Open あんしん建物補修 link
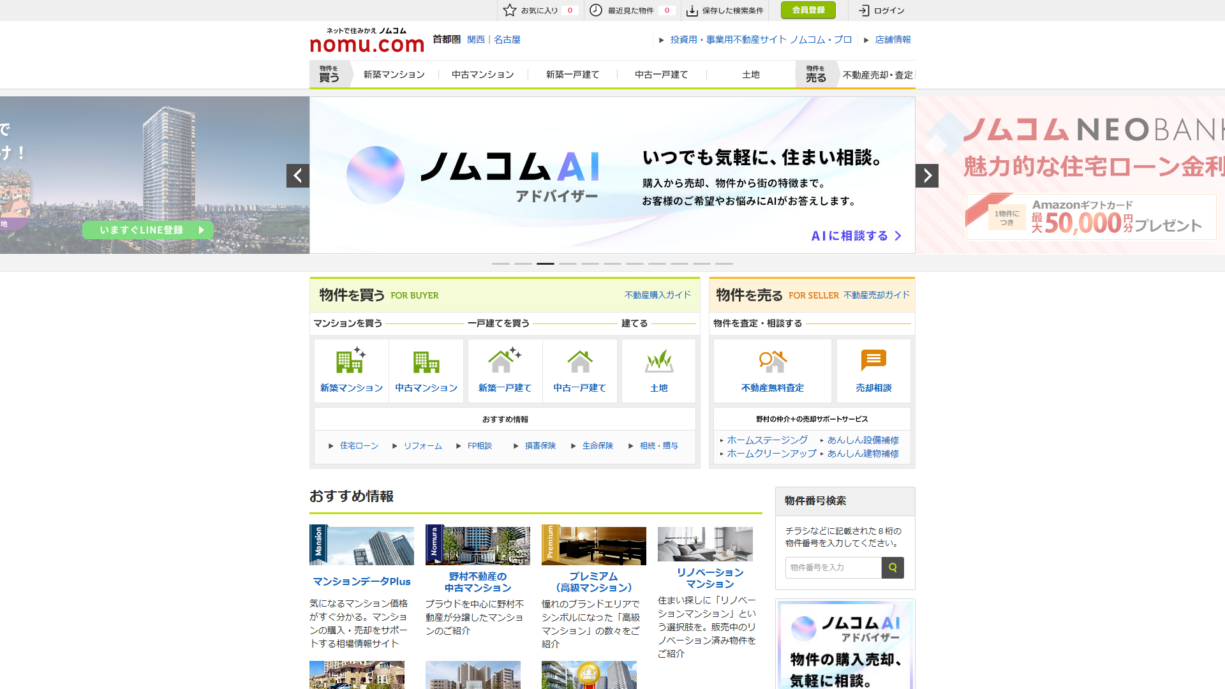Viewport: 1225px width, 689px height. [863, 454]
